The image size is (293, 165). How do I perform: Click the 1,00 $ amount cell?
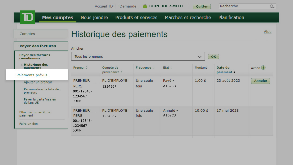[200, 81]
